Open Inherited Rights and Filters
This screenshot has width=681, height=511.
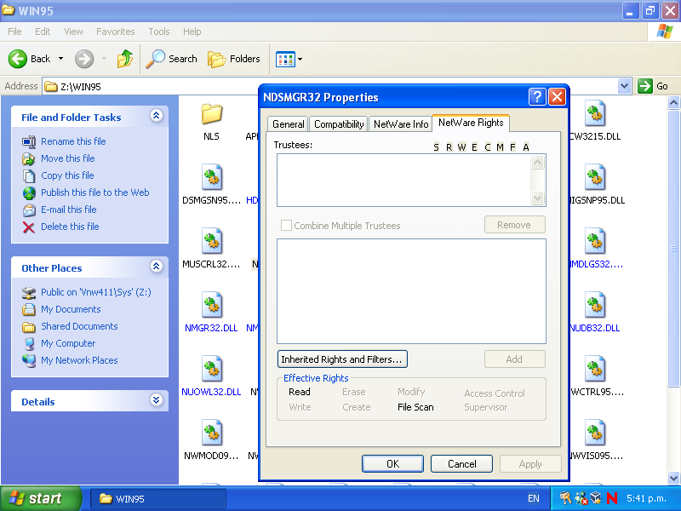(342, 359)
